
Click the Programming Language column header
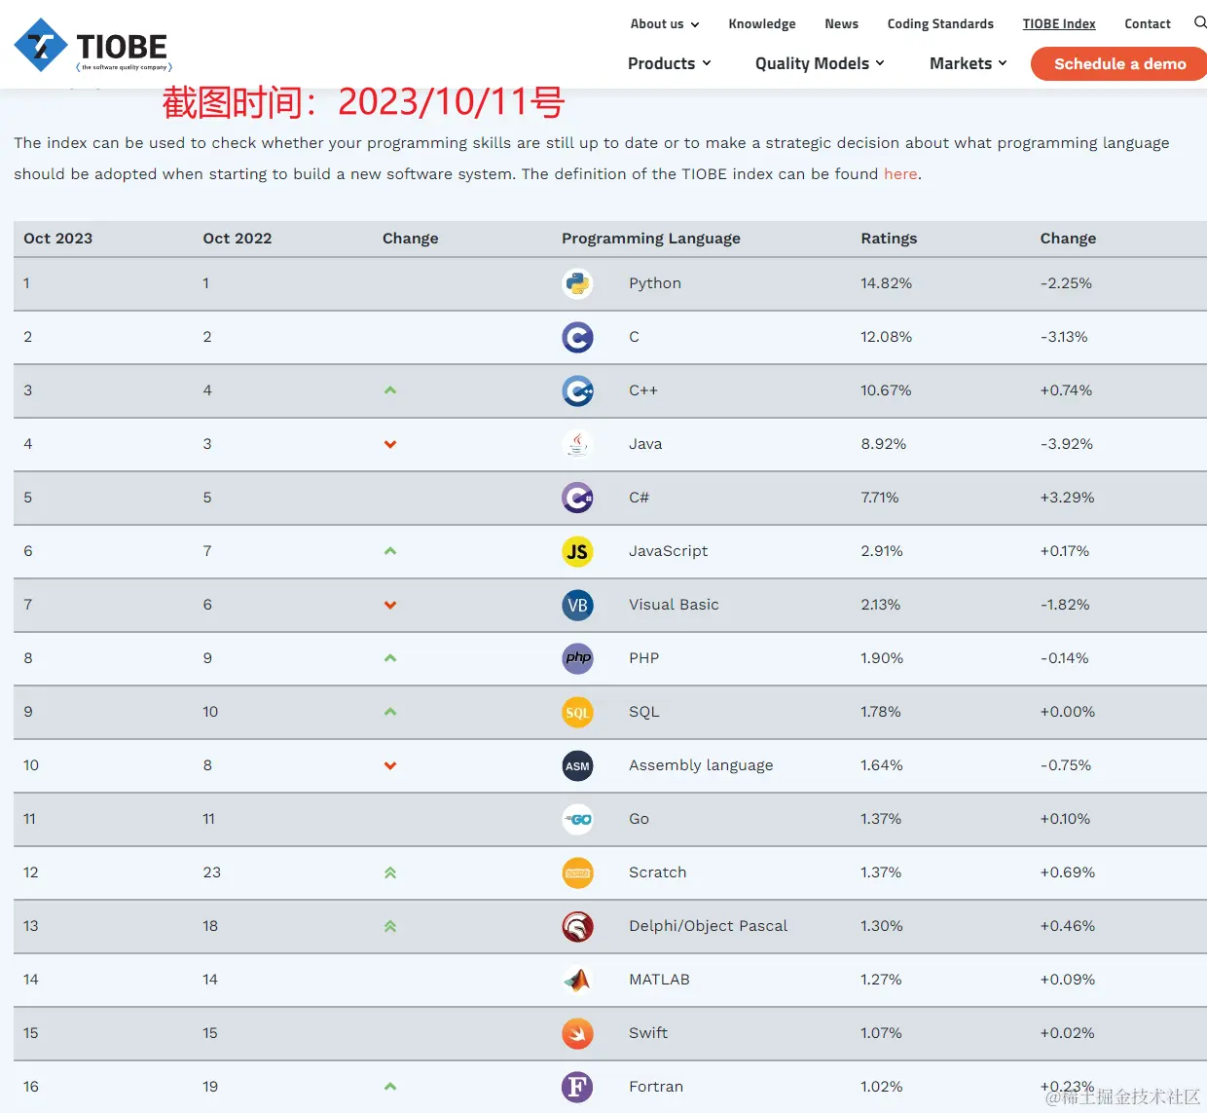tap(651, 239)
